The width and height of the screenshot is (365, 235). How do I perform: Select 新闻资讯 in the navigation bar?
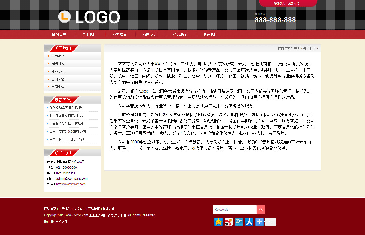(x=150, y=34)
